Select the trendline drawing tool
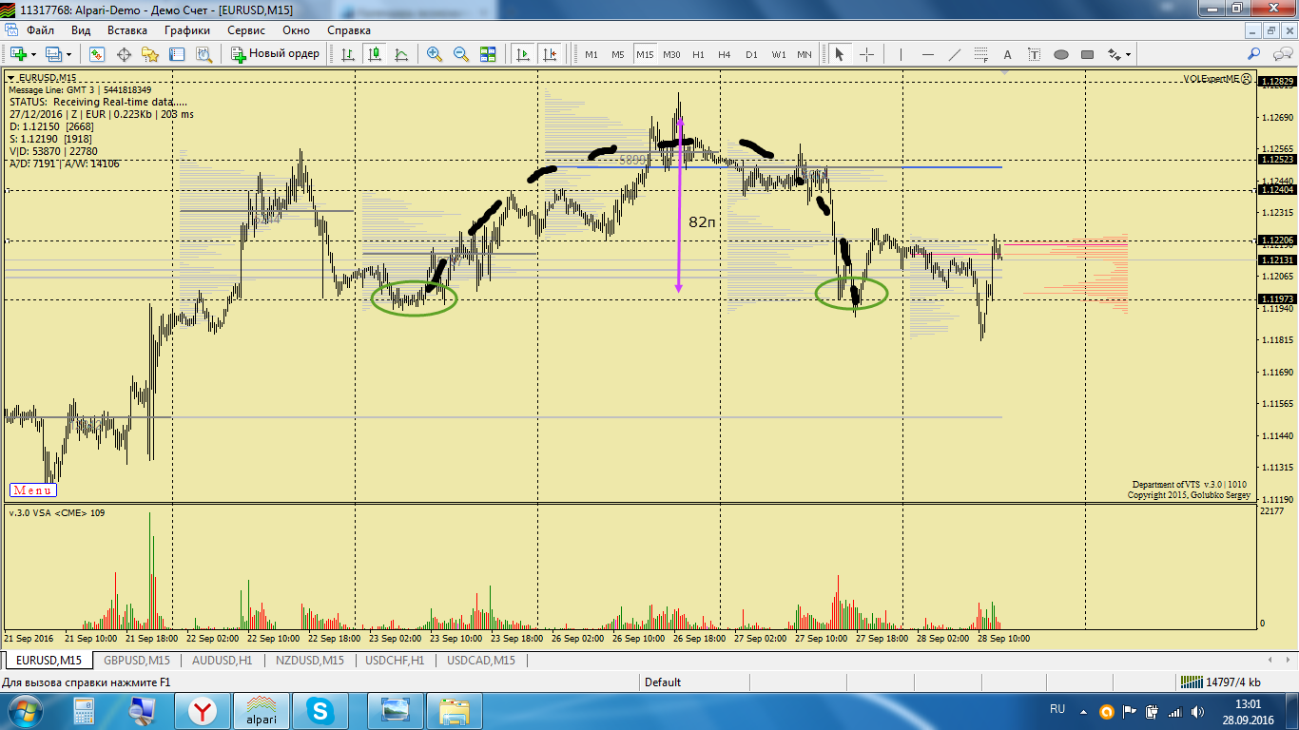1299x730 pixels. [955, 54]
